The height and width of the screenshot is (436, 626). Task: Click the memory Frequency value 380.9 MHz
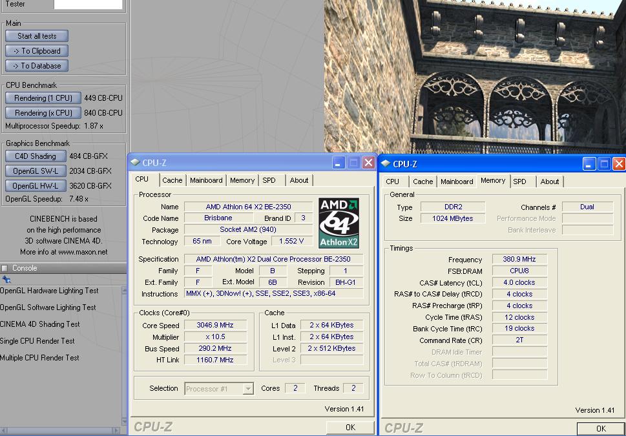click(x=519, y=259)
